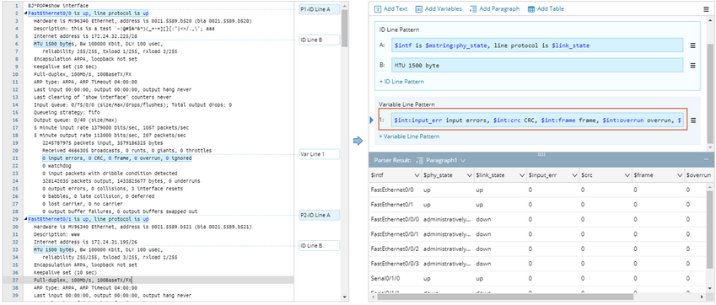
Task: Click the + ID Line Pattern link
Action: pyautogui.click(x=401, y=82)
